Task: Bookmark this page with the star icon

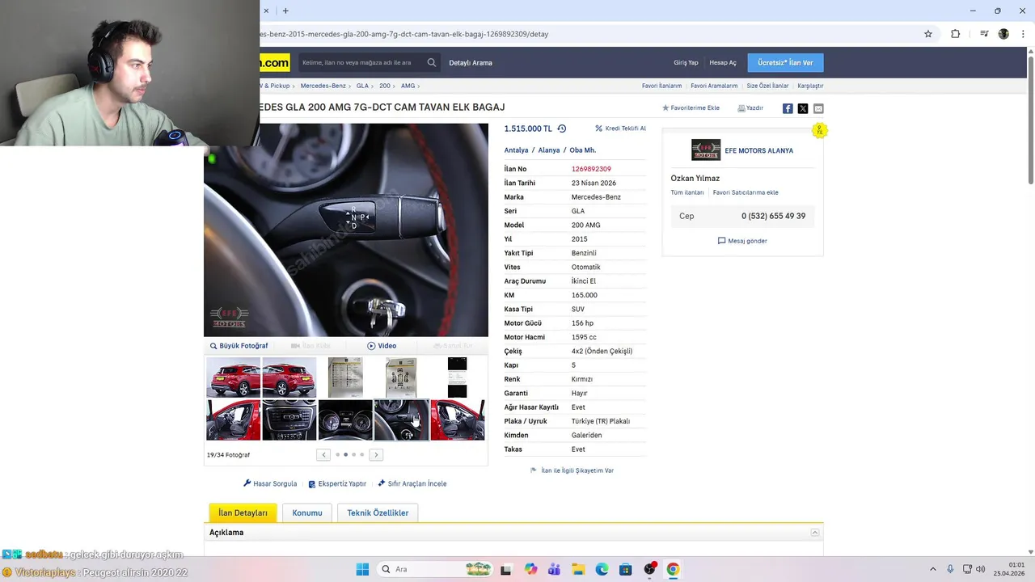Action: 928,34
